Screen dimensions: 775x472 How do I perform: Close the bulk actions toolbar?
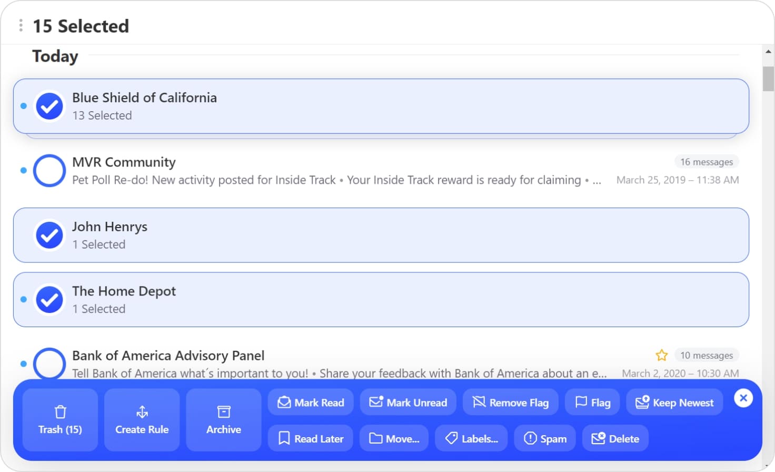coord(743,398)
